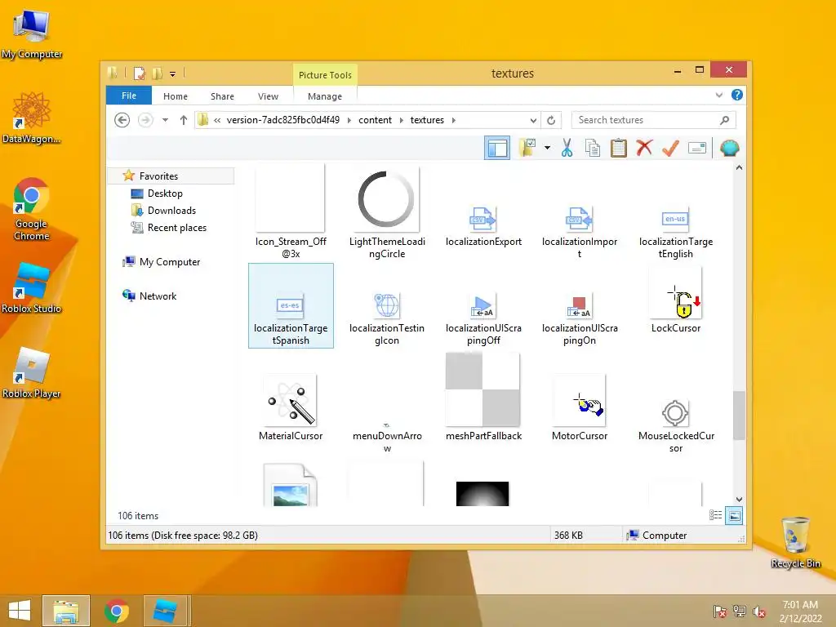Select the localizationUIScrapingOff file
The width and height of the screenshot is (836, 627).
pyautogui.click(x=483, y=318)
